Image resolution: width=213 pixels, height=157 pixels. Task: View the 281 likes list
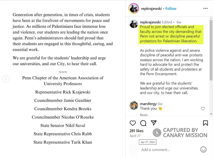136,131
